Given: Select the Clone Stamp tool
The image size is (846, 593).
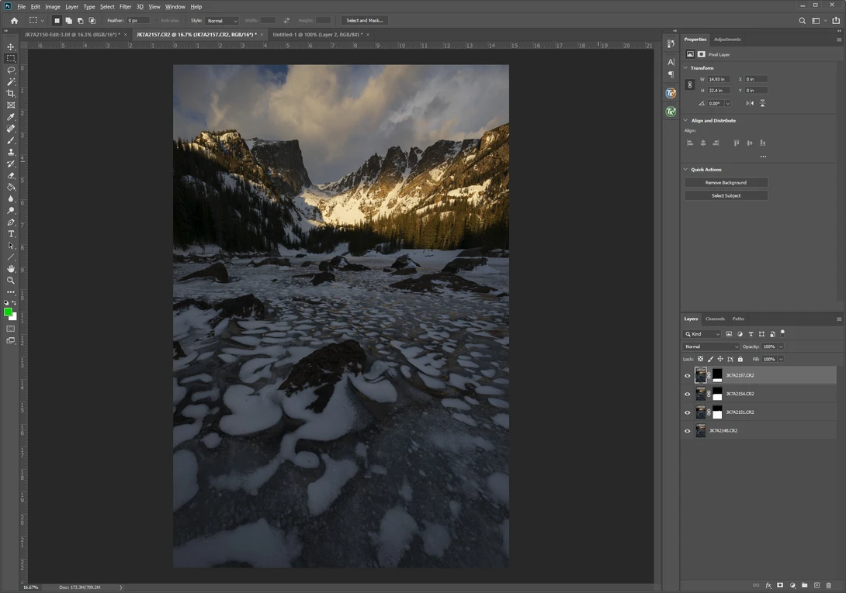Looking at the screenshot, I should point(11,152).
